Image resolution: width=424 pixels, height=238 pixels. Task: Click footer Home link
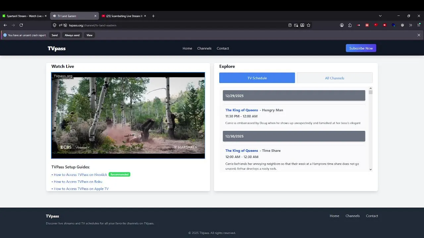335,216
